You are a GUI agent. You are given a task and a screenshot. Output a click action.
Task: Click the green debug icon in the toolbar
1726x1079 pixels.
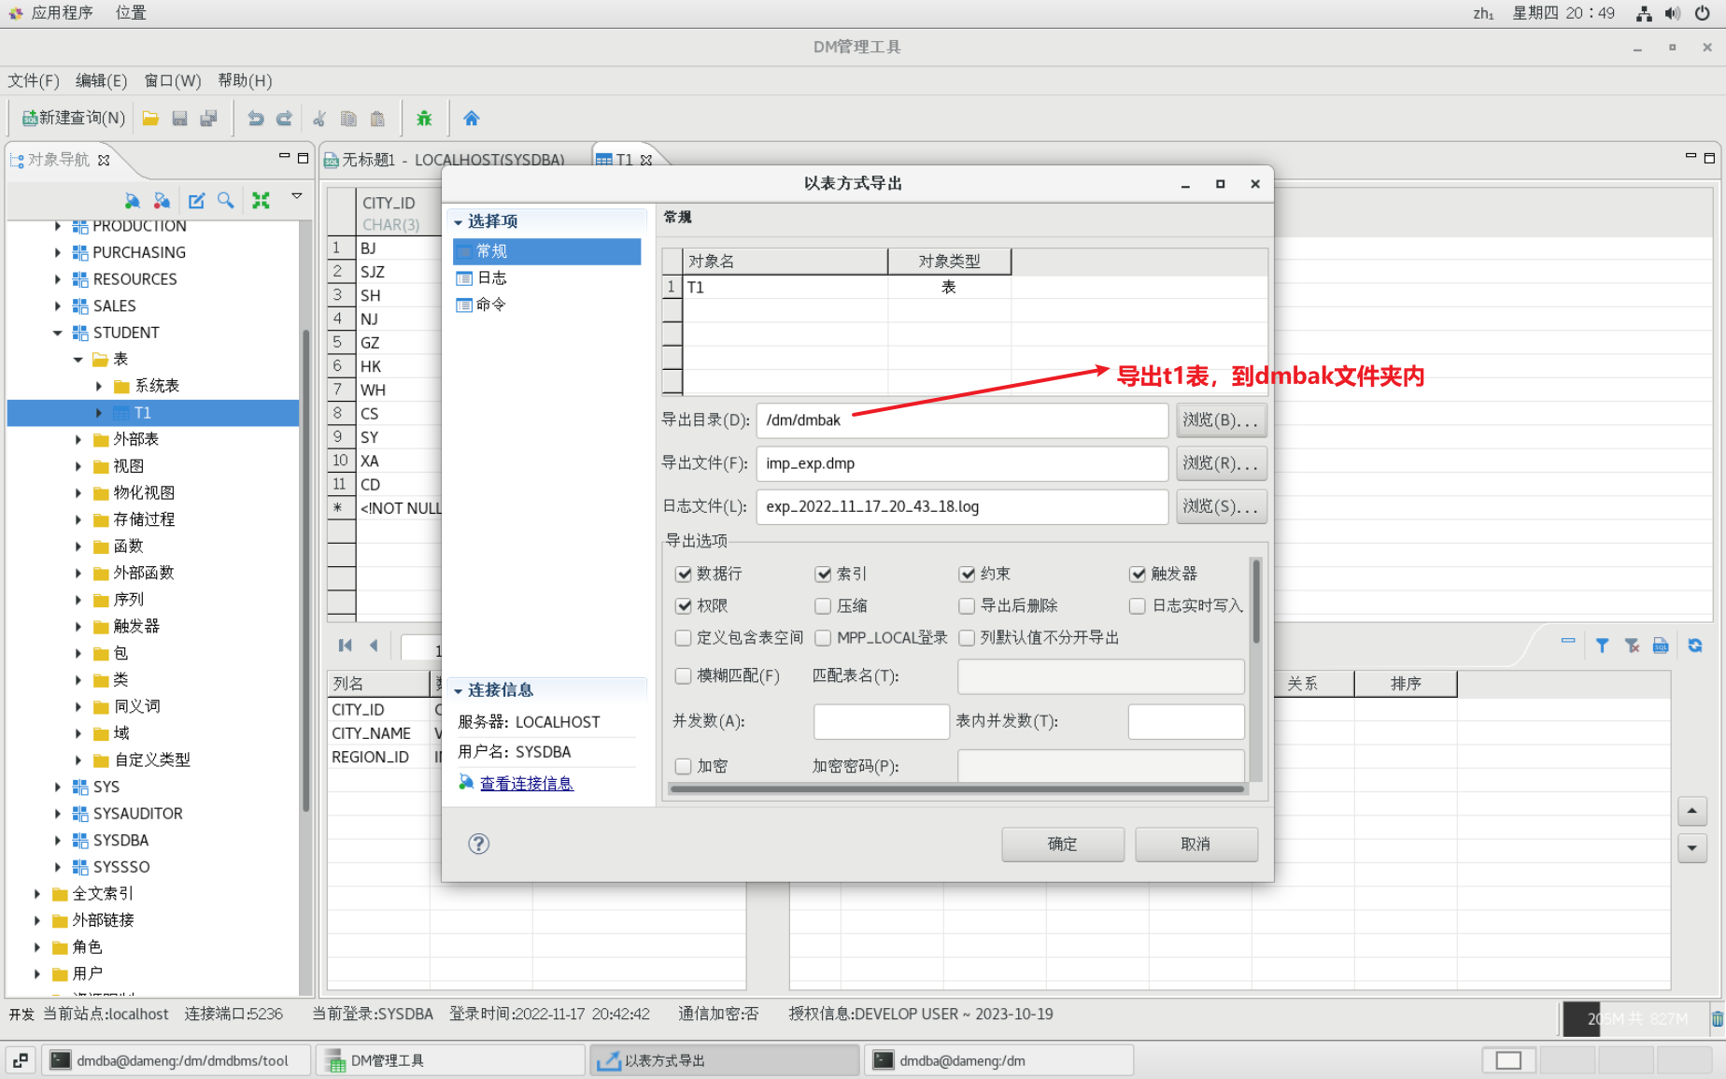click(x=424, y=118)
